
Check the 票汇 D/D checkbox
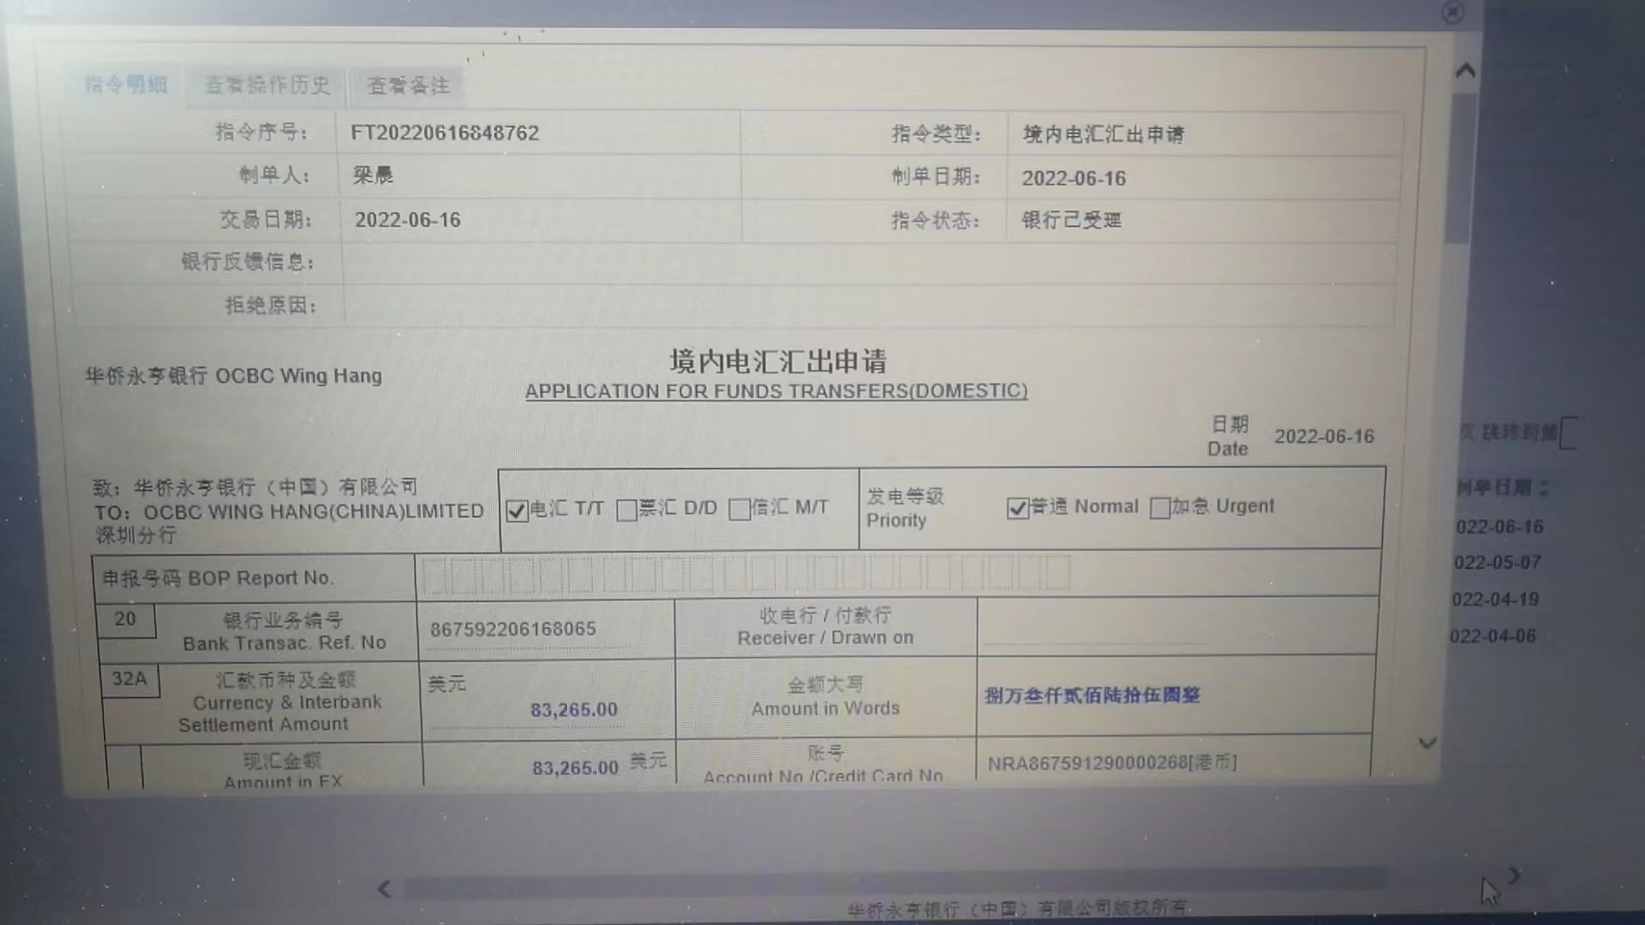pos(626,510)
